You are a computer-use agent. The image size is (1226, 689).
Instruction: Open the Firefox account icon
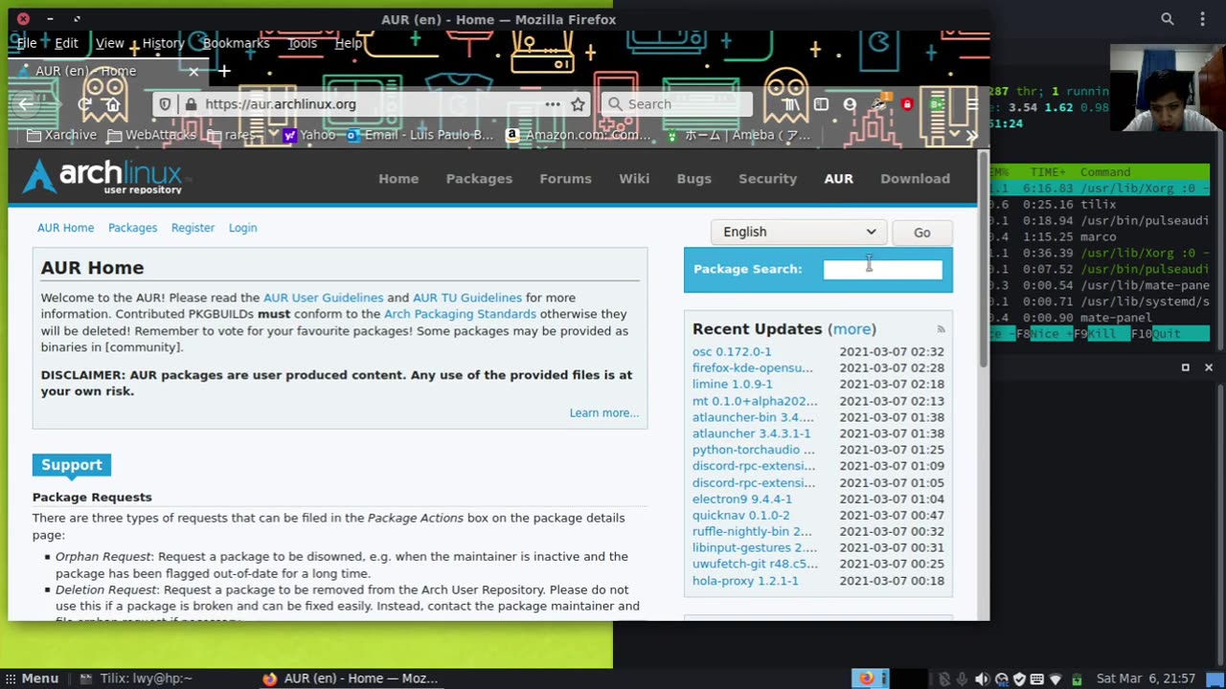pos(850,104)
